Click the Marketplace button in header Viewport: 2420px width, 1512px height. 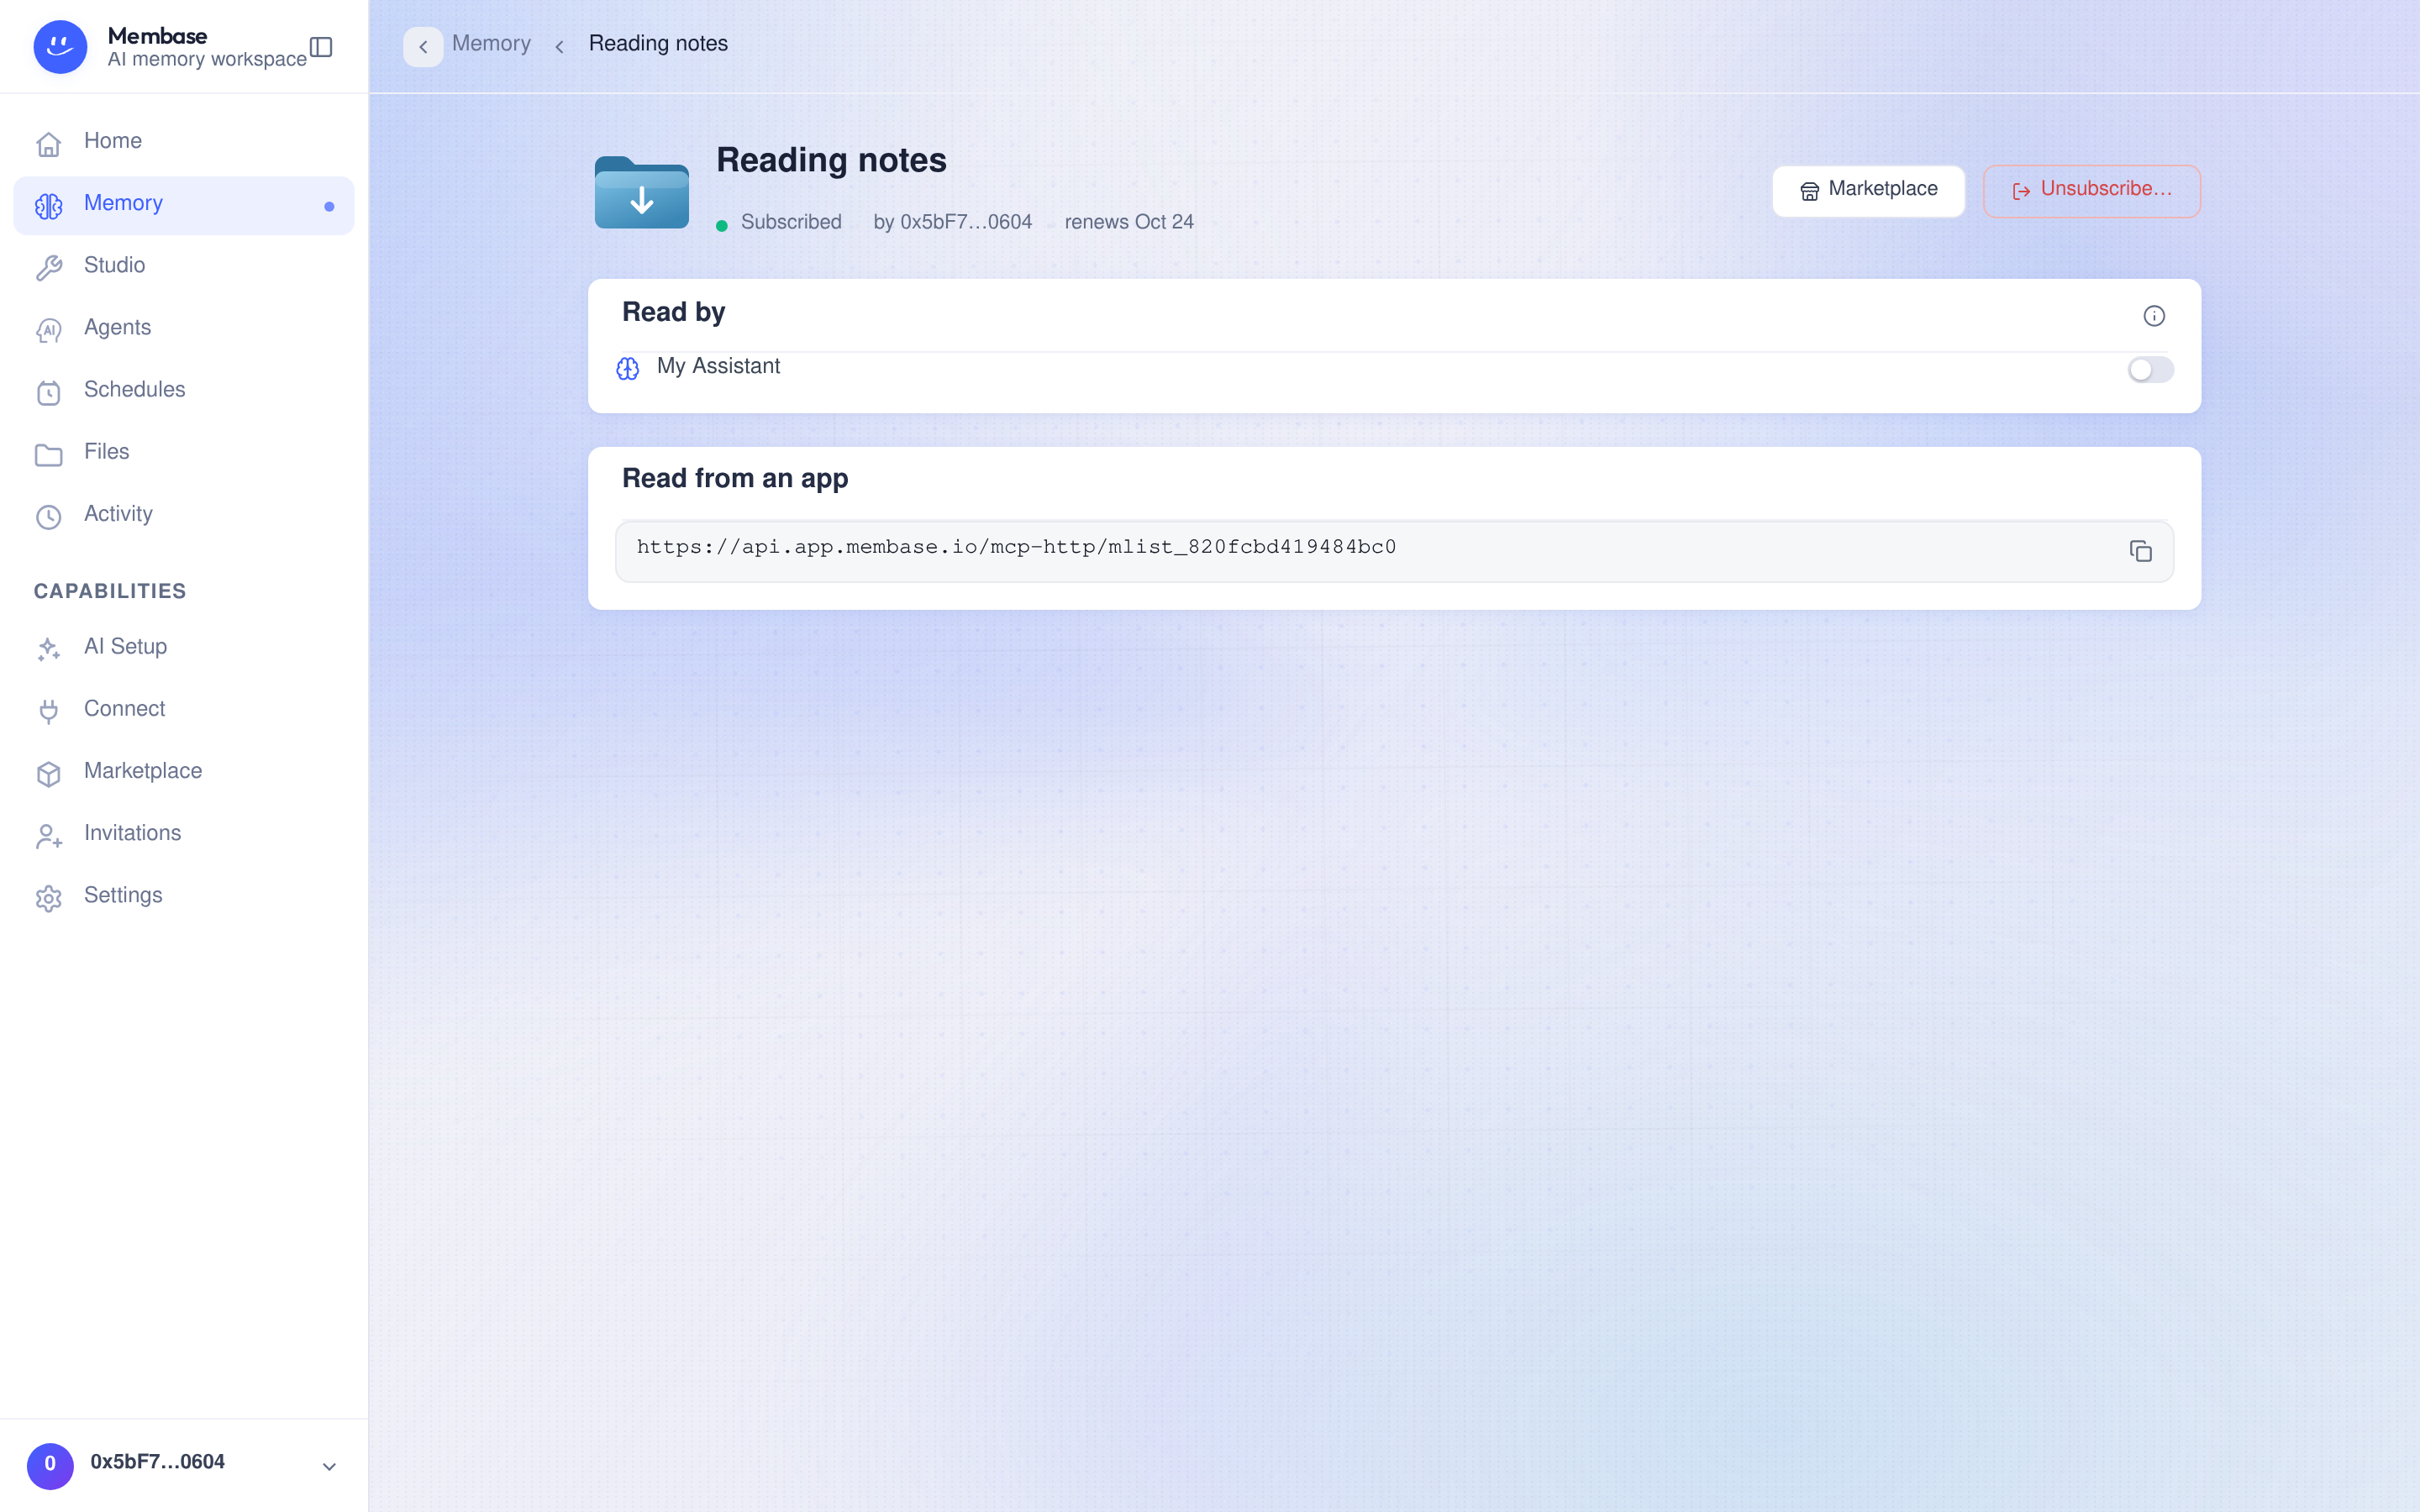pos(1868,190)
